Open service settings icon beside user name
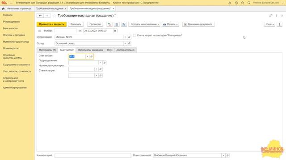Screen dimensions: 286x160 click(283, 3)
